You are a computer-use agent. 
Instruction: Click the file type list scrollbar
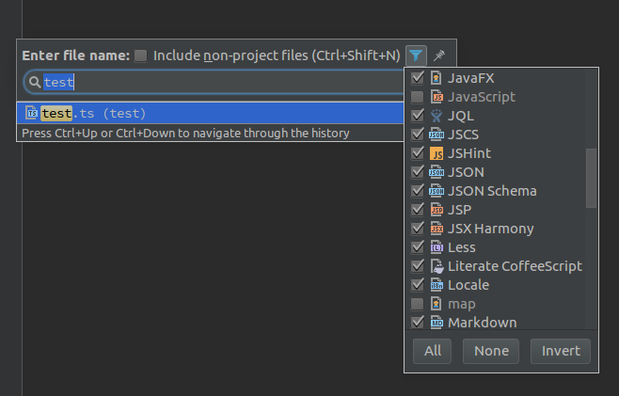tap(591, 177)
